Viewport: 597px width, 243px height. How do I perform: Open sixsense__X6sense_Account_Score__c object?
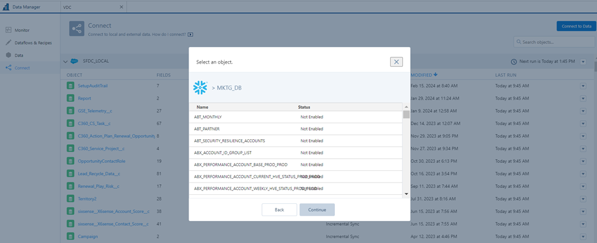(113, 211)
